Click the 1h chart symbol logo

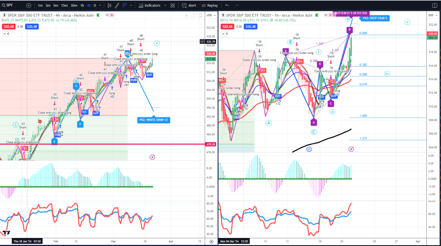tap(223, 15)
